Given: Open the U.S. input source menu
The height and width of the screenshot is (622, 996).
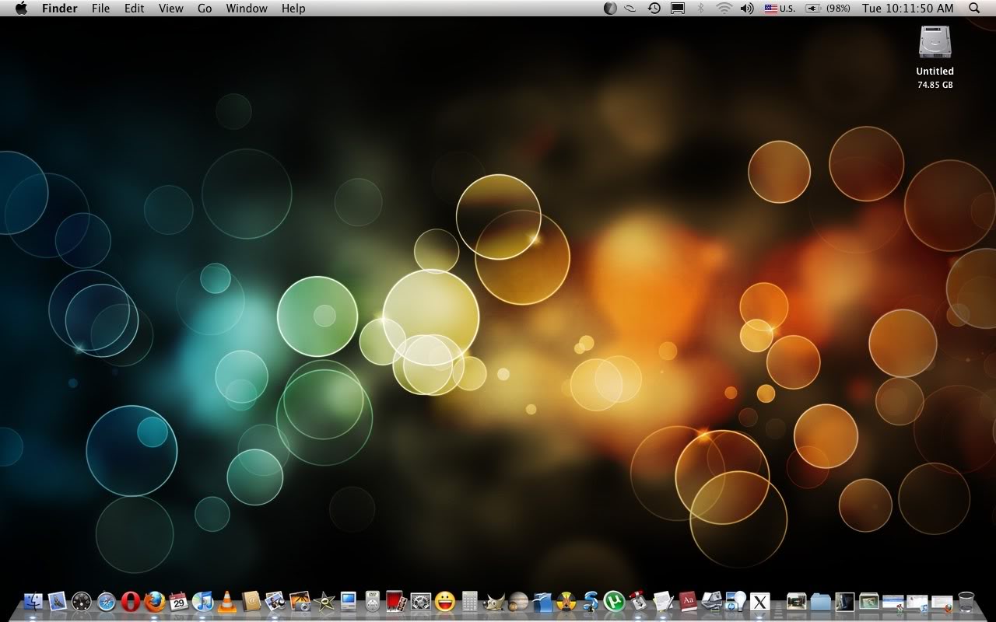Looking at the screenshot, I should point(780,8).
